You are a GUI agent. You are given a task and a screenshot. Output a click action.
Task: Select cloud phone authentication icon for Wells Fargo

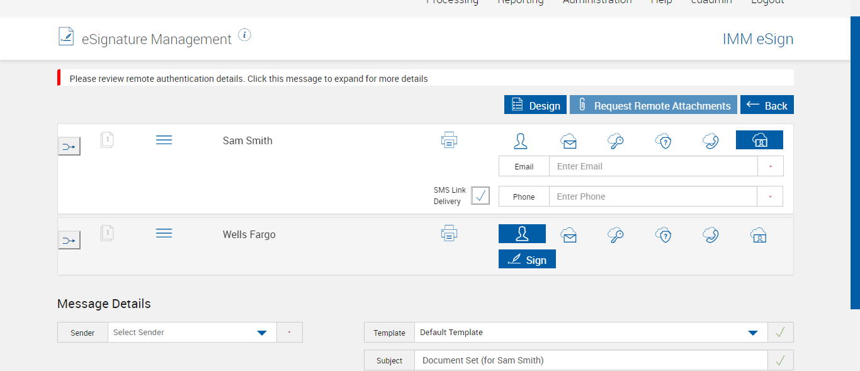(711, 235)
